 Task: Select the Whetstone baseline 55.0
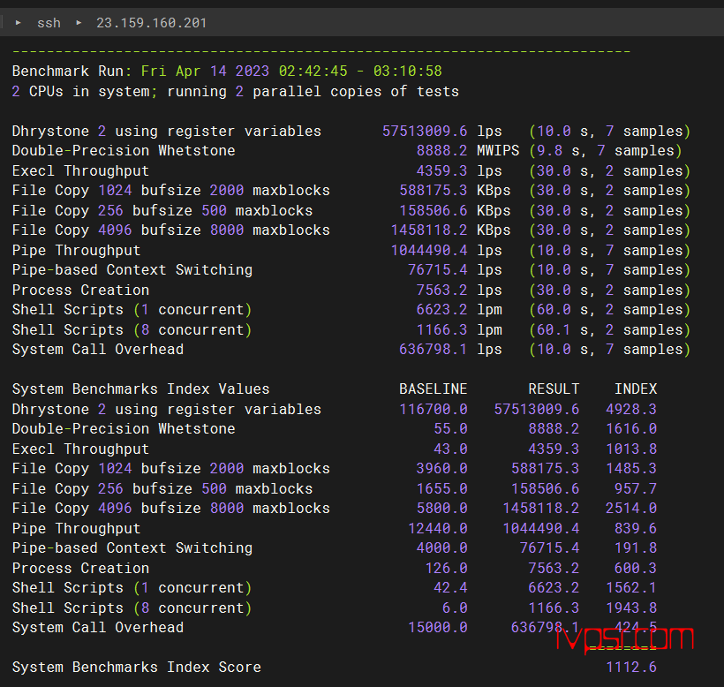tap(450, 428)
